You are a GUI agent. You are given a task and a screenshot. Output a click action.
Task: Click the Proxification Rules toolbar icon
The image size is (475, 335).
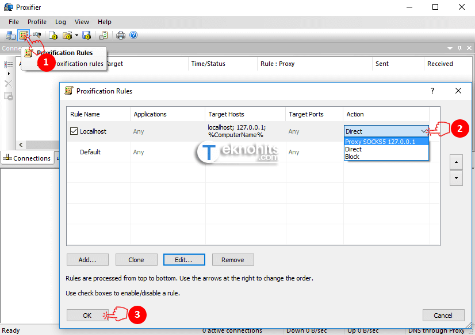tap(24, 36)
